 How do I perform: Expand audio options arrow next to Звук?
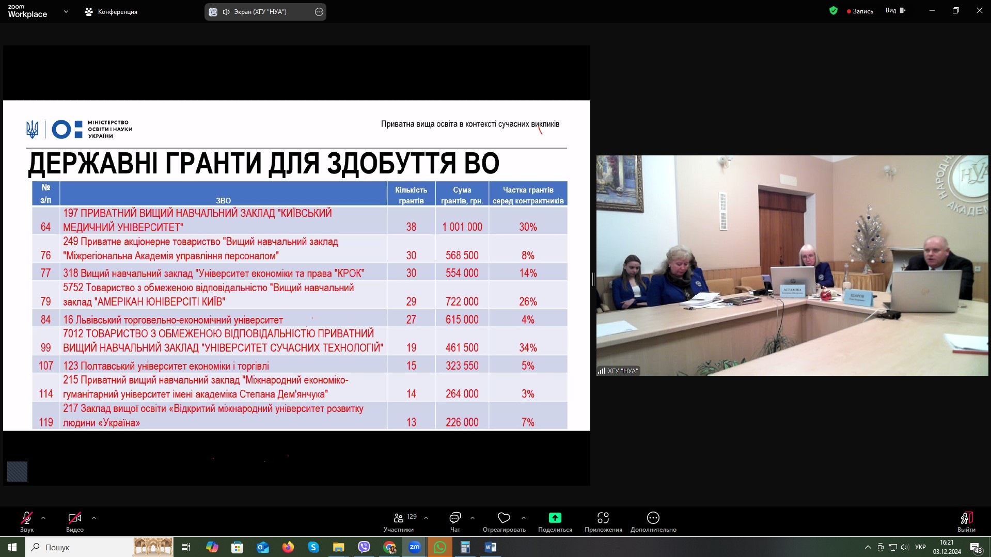(43, 518)
